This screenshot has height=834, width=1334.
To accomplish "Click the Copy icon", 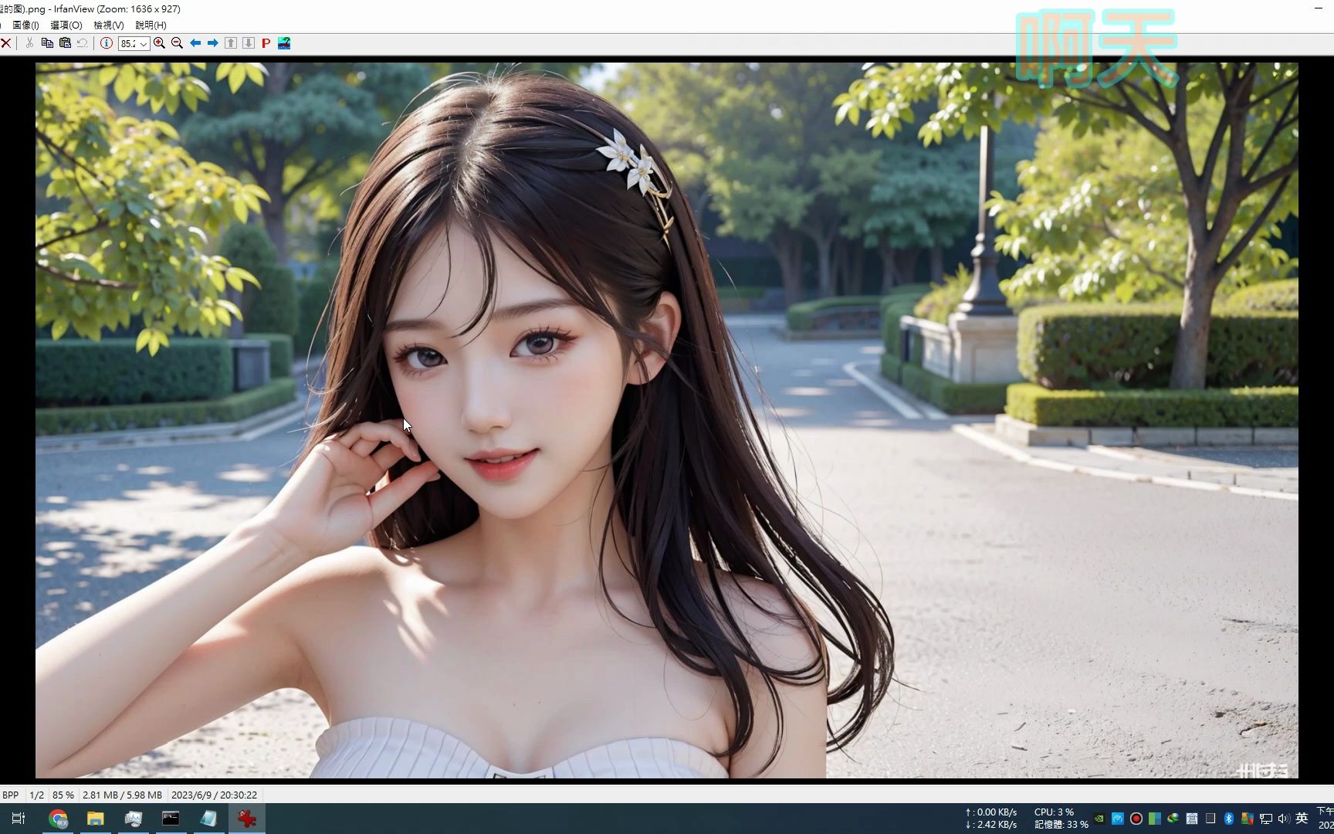I will (46, 43).
